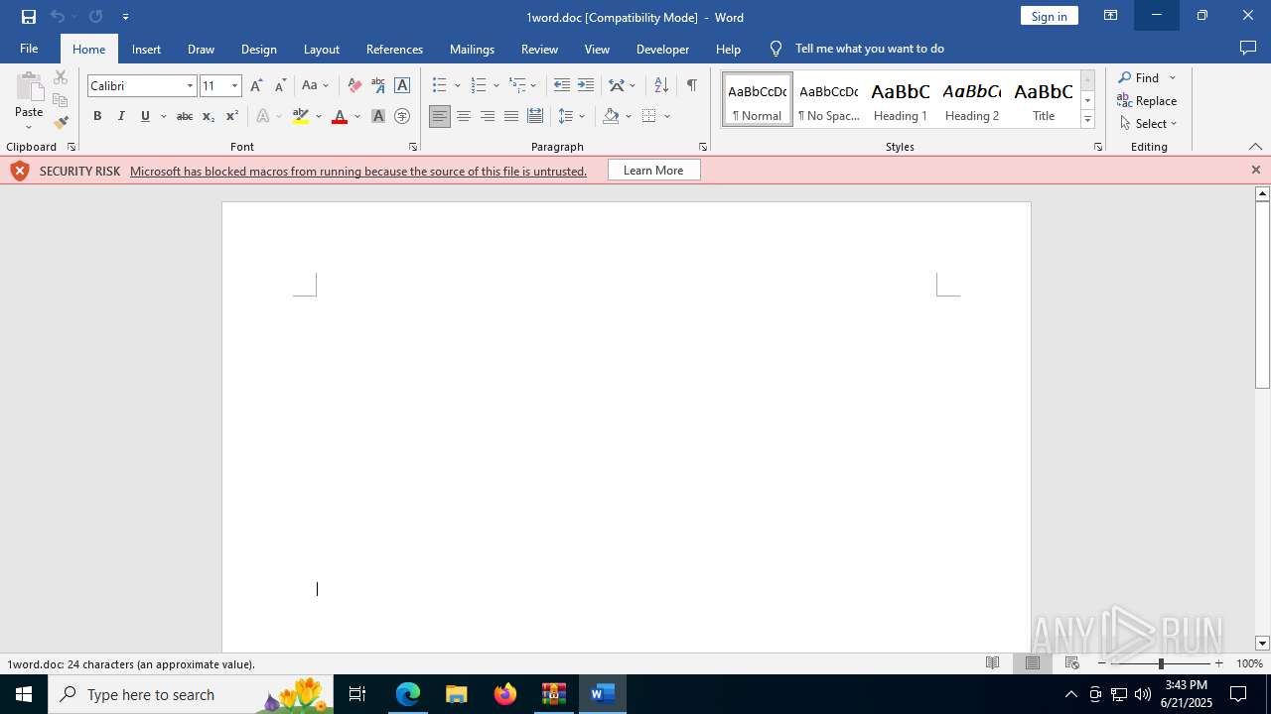Screen dimensions: 1271x714
Task: Click the Learn More button in security bar
Action: (653, 171)
